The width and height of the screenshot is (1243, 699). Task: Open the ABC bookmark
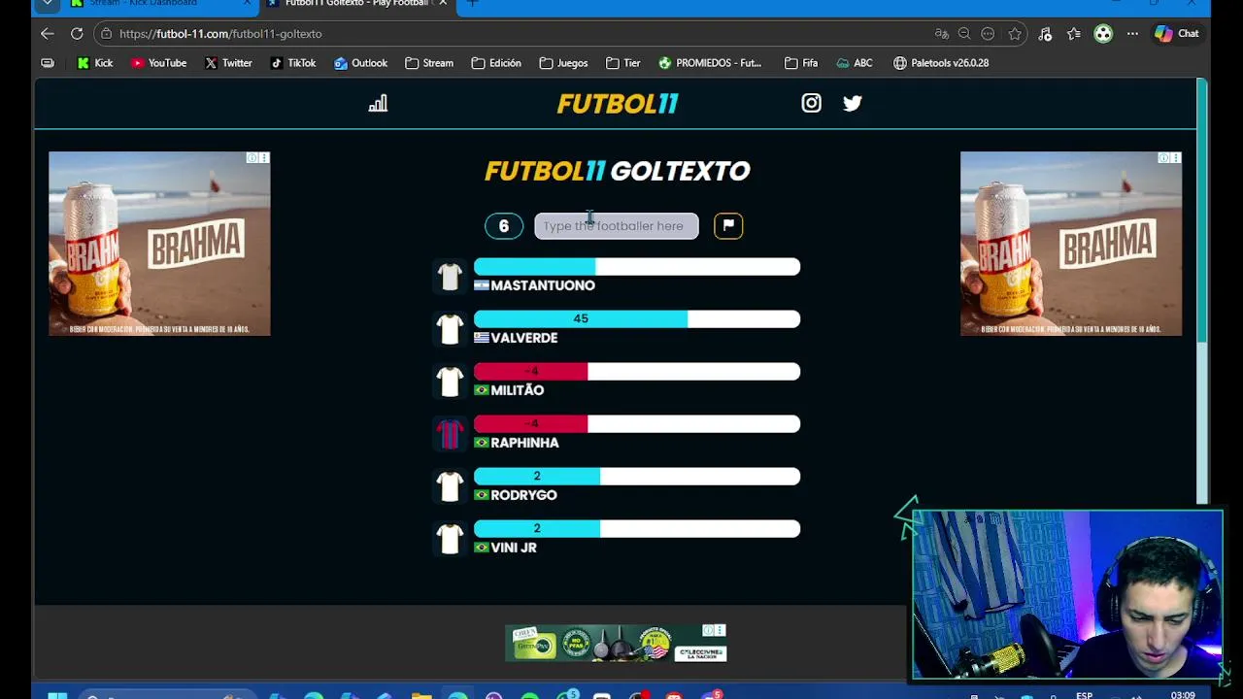point(854,62)
